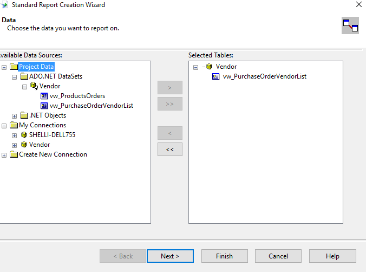Click the remove single table '<' button
The image size is (366, 272).
[x=170, y=133]
